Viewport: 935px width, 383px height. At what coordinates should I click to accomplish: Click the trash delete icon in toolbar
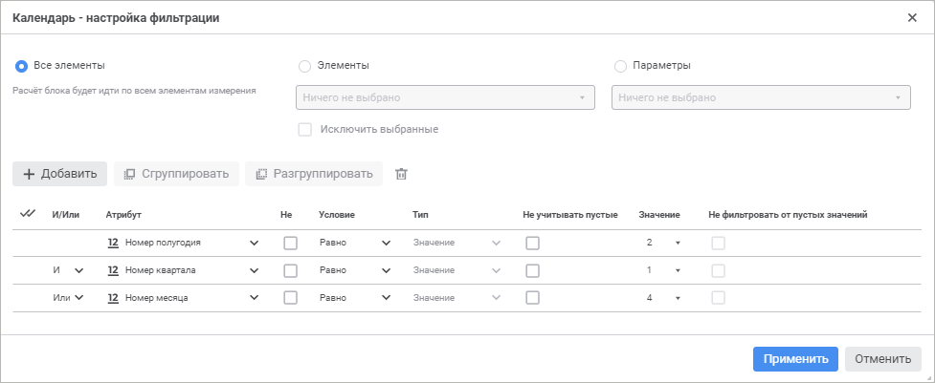coord(402,174)
